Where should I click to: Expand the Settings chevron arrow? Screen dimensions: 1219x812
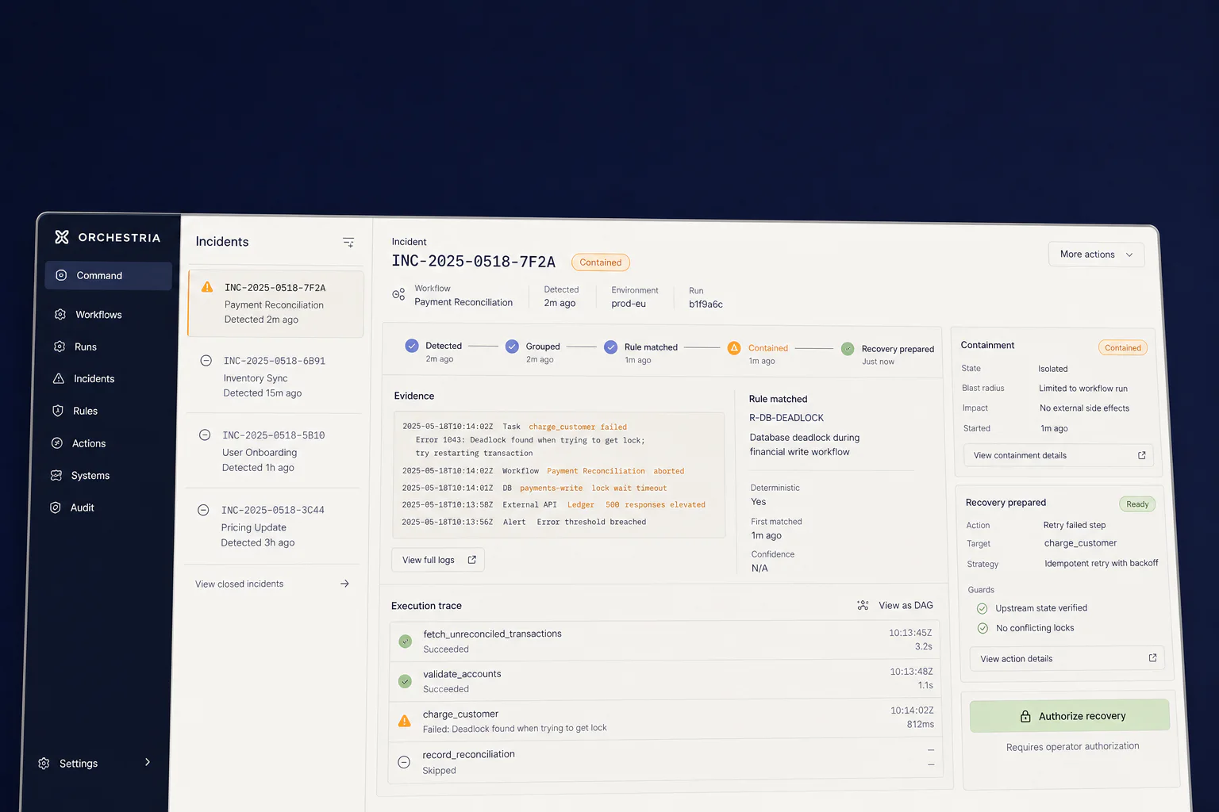coord(148,762)
